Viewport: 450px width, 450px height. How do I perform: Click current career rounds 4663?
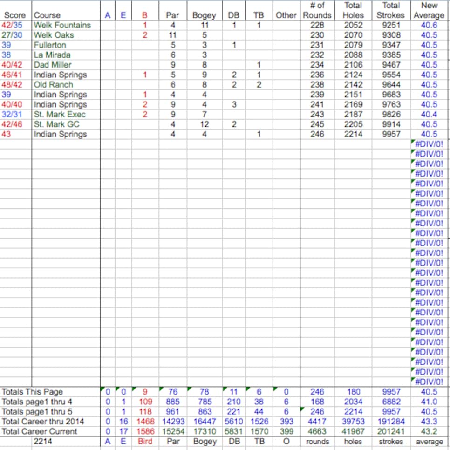tap(317, 431)
